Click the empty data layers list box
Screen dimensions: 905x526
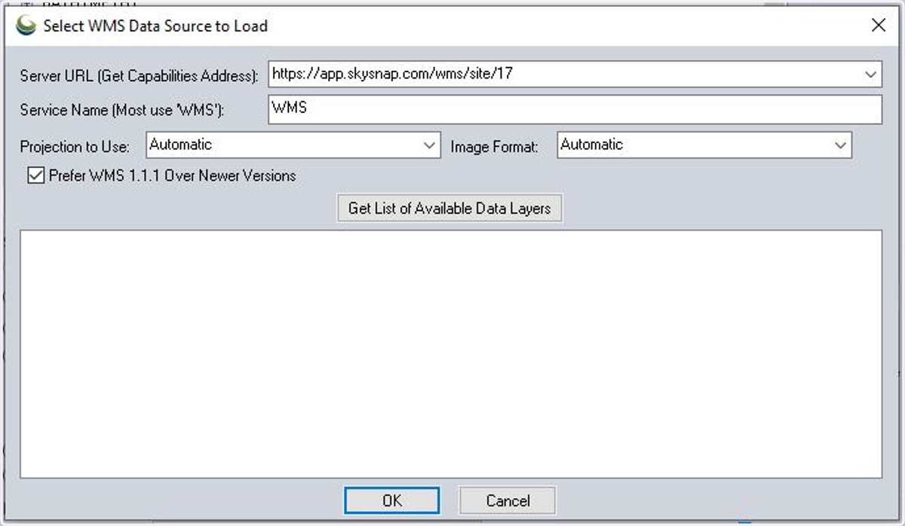pyautogui.click(x=451, y=353)
